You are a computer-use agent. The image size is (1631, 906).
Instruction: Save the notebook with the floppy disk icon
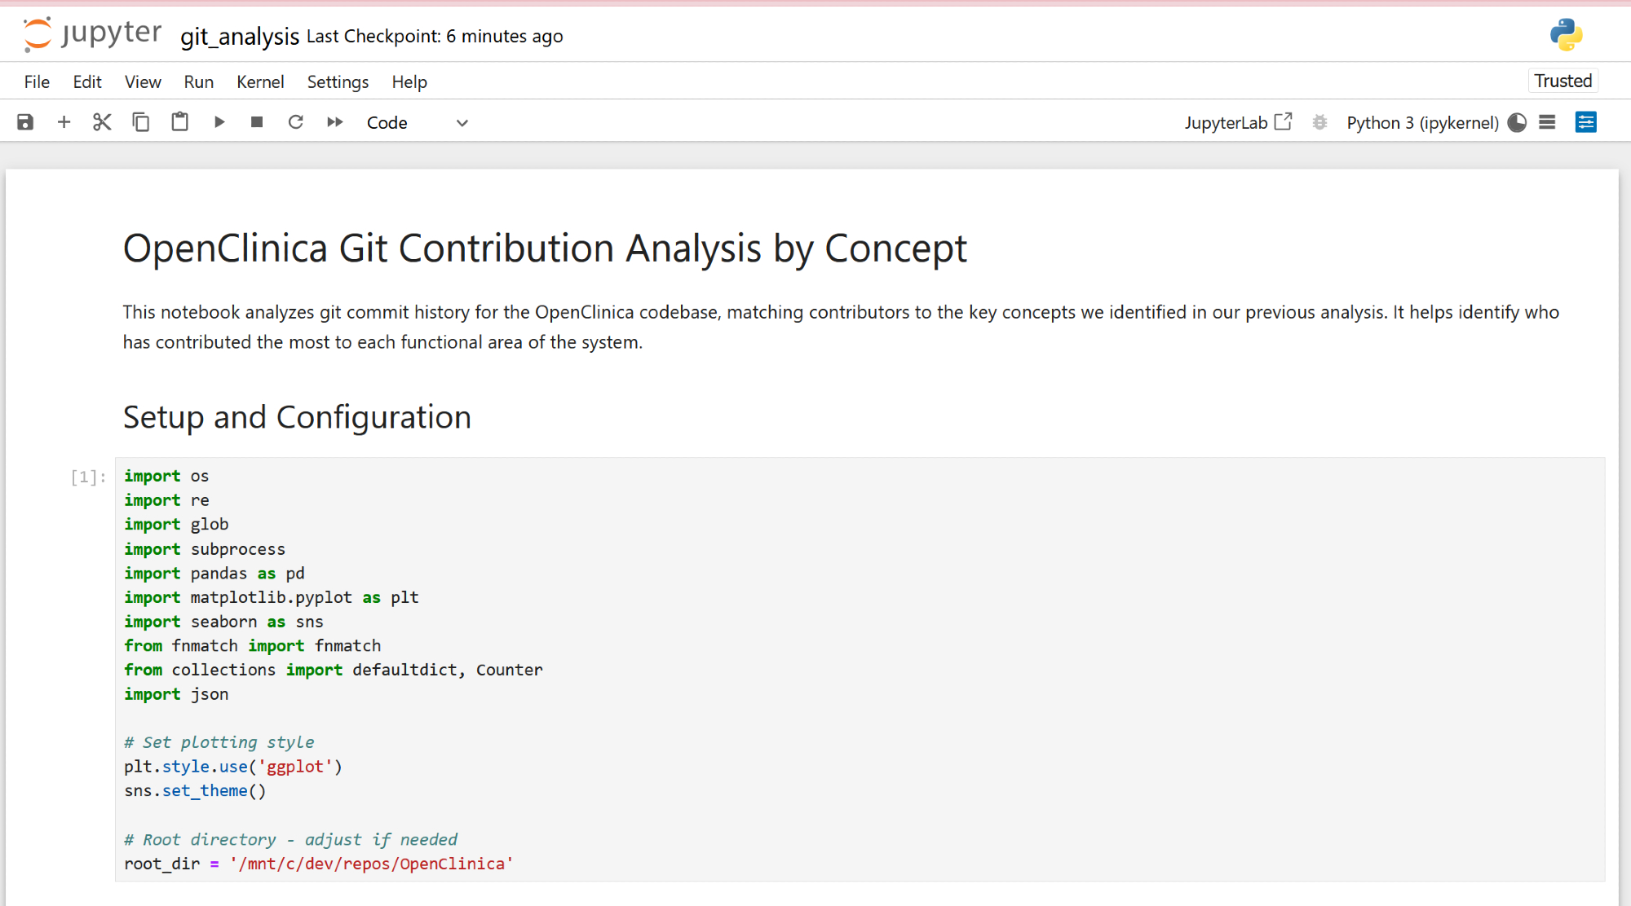pos(25,122)
